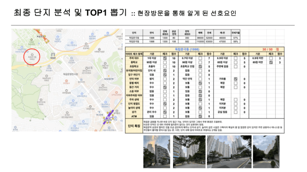Toggle 유치원/어린이집 '단지 내' checkbox
This screenshot has width=307, height=172.
pos(165,71)
